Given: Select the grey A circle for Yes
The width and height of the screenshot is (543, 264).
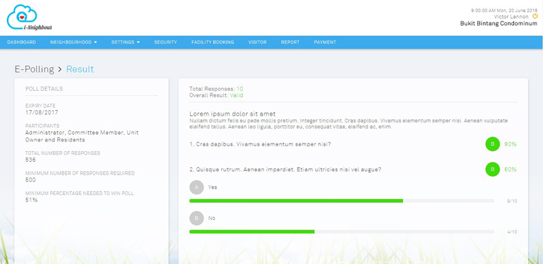Looking at the screenshot, I should (197, 187).
